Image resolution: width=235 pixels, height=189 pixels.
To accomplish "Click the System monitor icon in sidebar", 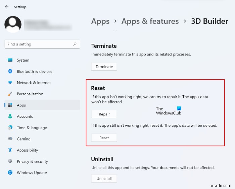I will click(10, 60).
